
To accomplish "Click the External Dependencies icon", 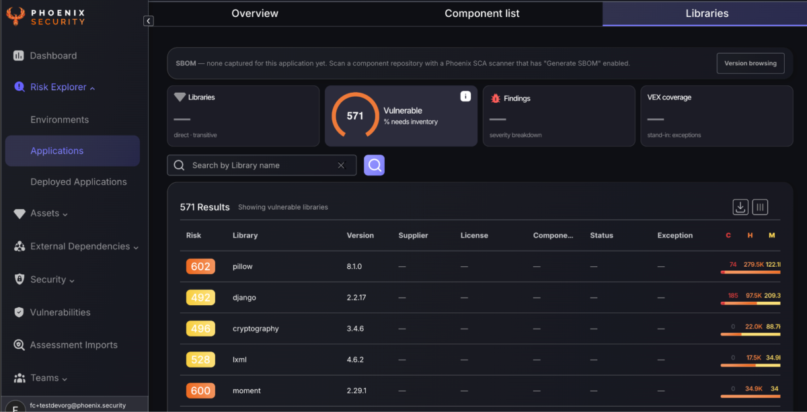I will (x=19, y=247).
